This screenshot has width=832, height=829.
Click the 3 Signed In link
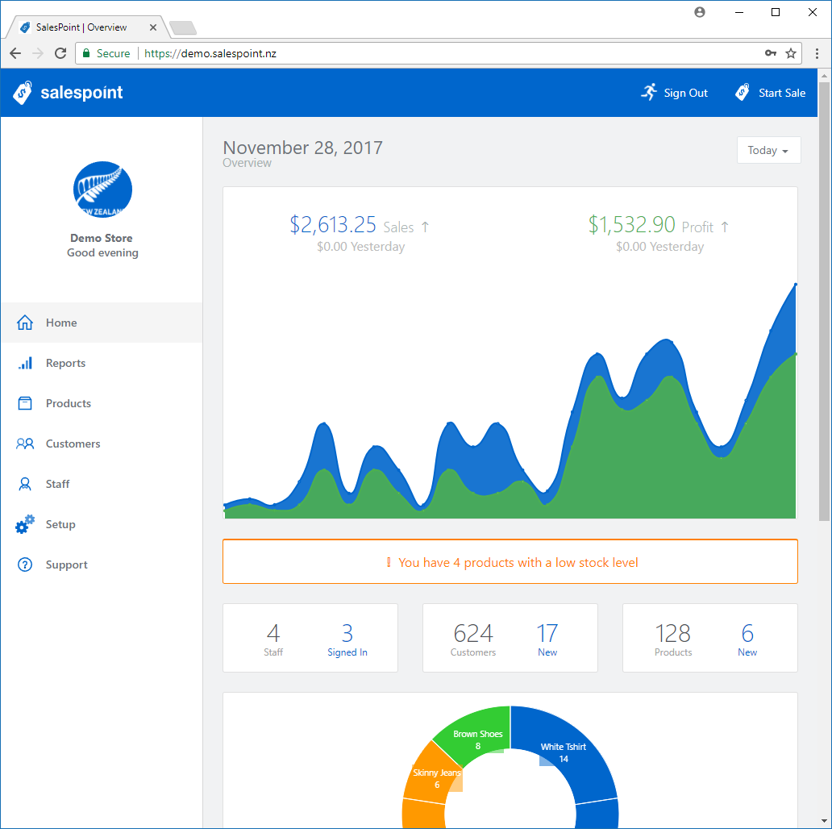(347, 639)
